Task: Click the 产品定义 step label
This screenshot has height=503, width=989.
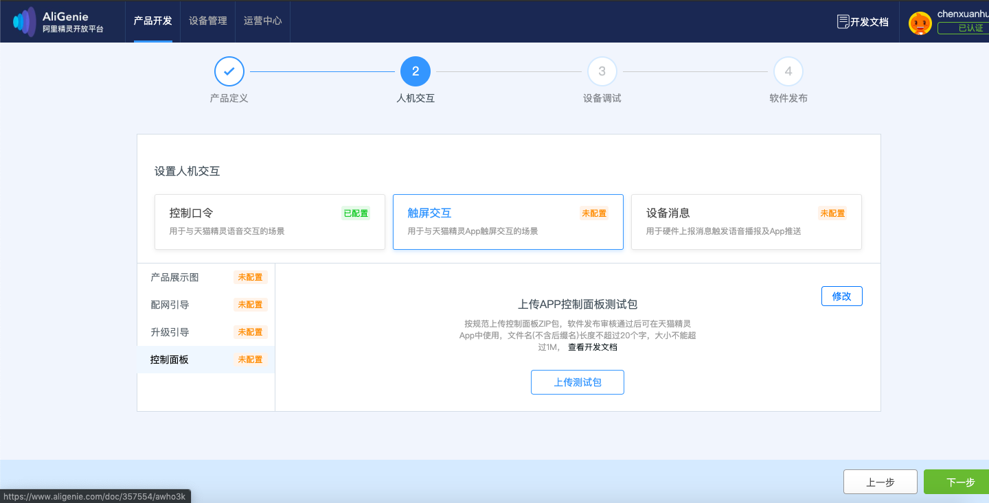Action: pos(229,98)
